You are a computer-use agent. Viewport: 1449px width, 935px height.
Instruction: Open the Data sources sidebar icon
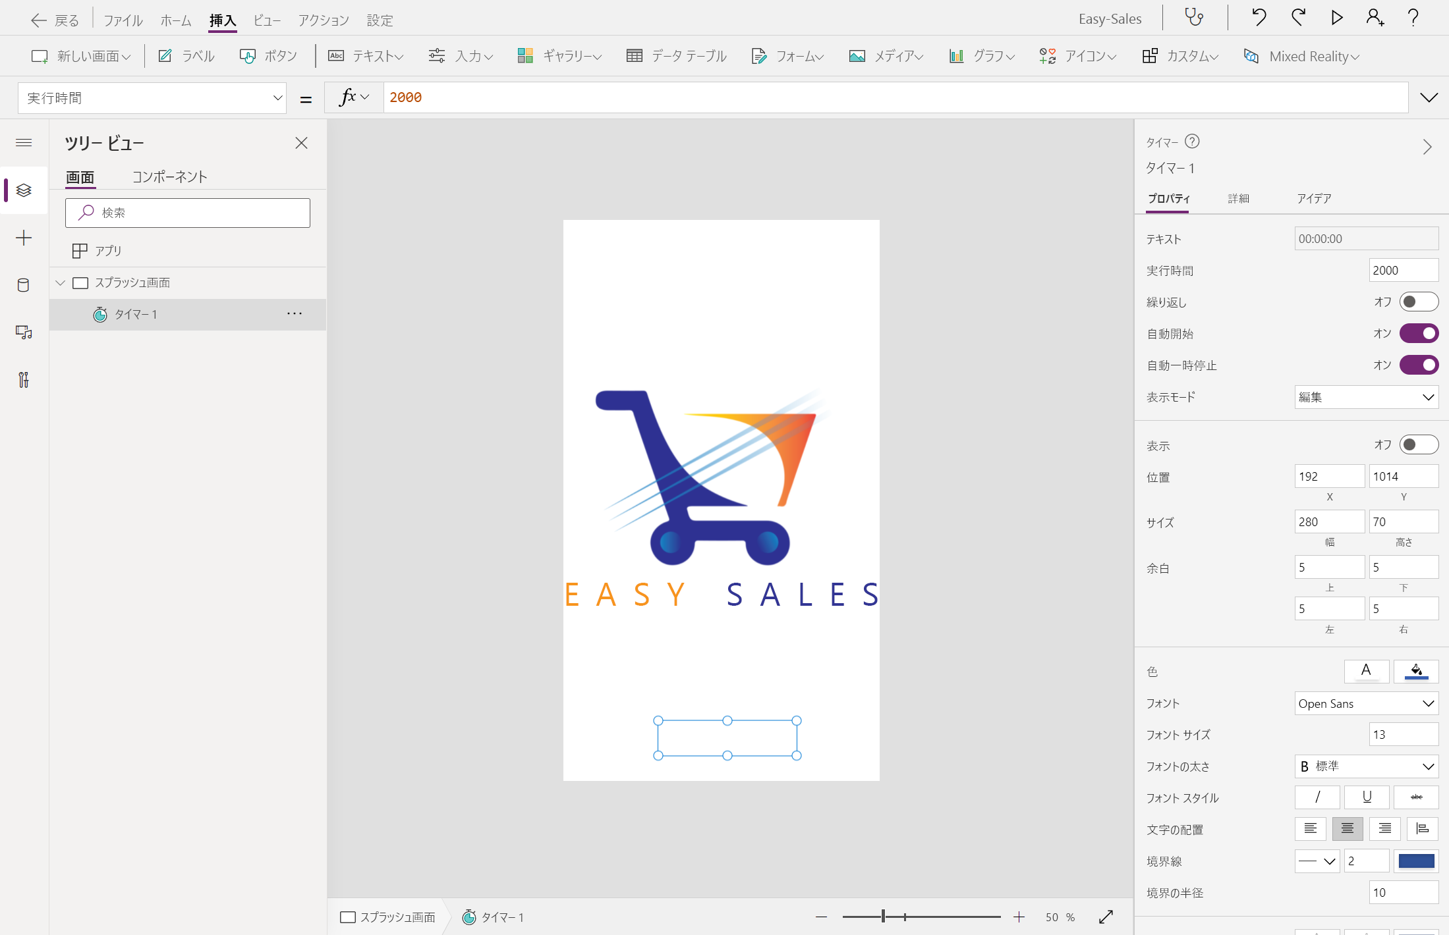pyautogui.click(x=24, y=285)
